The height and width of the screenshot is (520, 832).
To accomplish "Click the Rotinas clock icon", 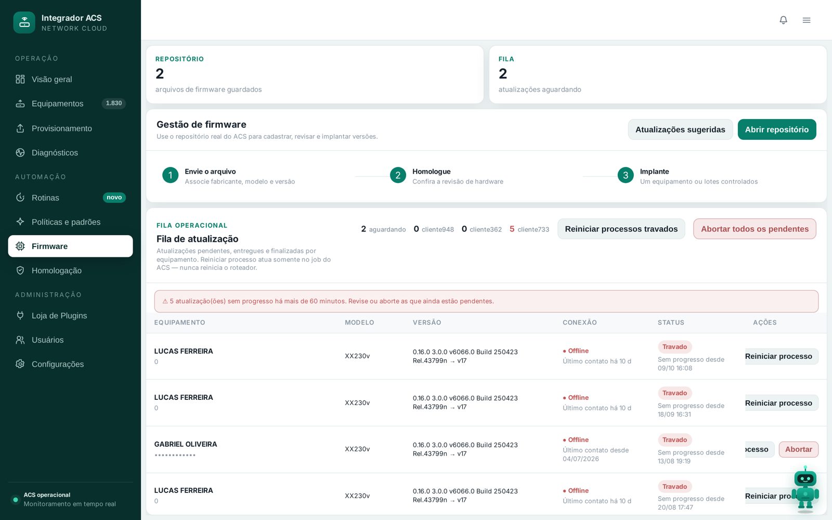I will point(20,198).
